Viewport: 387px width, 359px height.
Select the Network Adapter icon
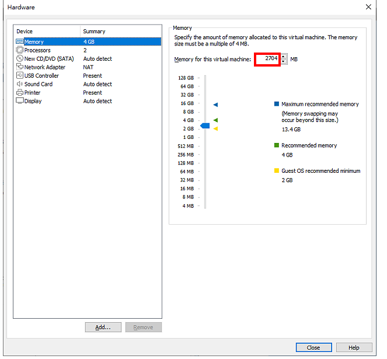pyautogui.click(x=19, y=67)
